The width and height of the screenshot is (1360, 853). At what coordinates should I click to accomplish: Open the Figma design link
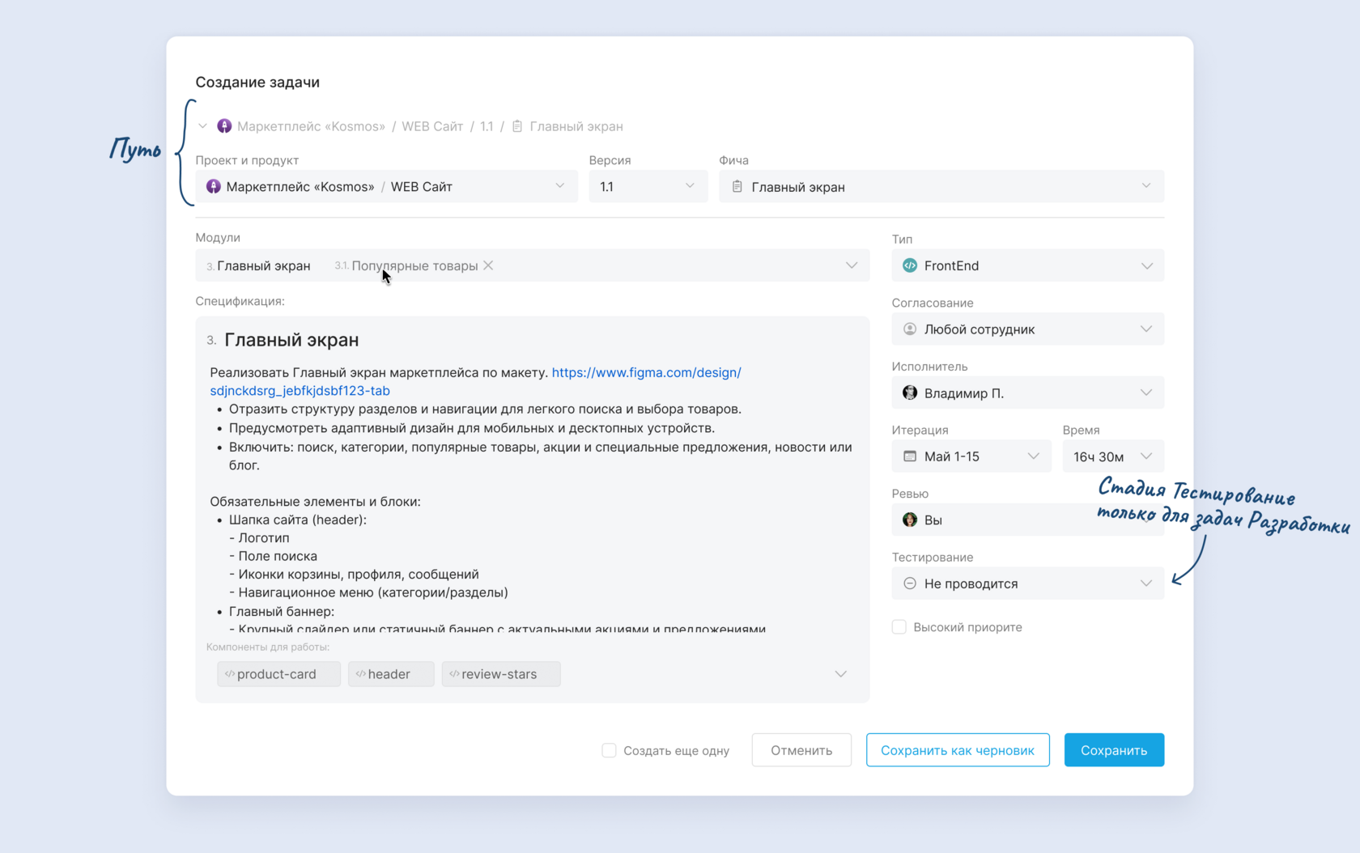646,372
